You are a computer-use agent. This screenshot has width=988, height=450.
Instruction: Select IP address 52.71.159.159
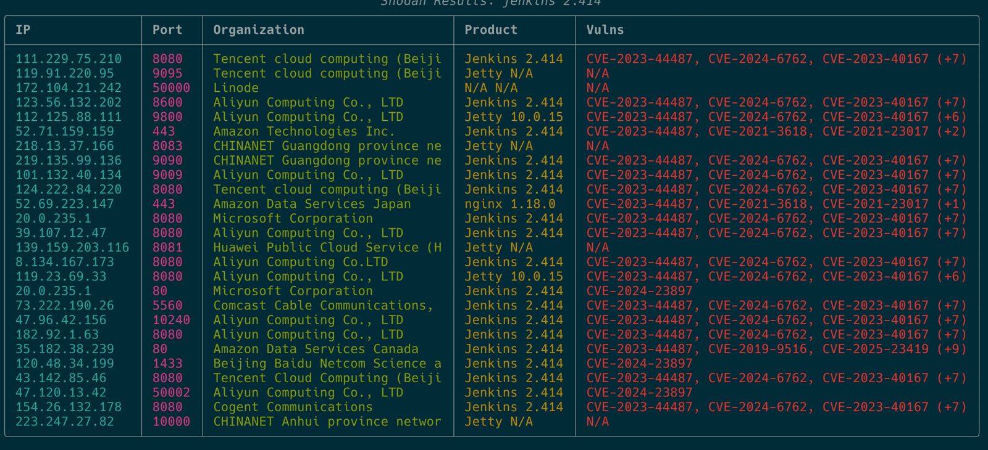65,131
